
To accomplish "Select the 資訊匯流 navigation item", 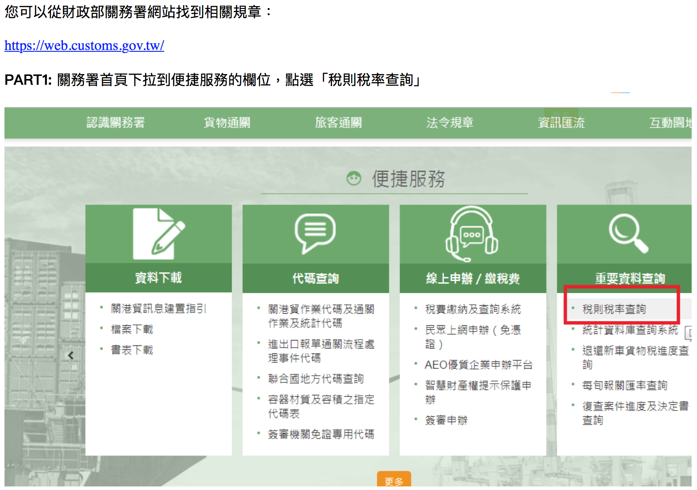I will pos(561,123).
